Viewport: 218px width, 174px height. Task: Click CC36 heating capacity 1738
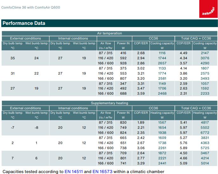[162, 143]
